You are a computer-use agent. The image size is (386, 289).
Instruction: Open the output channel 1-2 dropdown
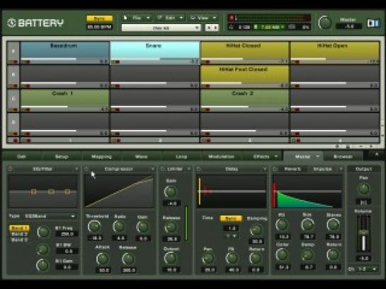368,269
